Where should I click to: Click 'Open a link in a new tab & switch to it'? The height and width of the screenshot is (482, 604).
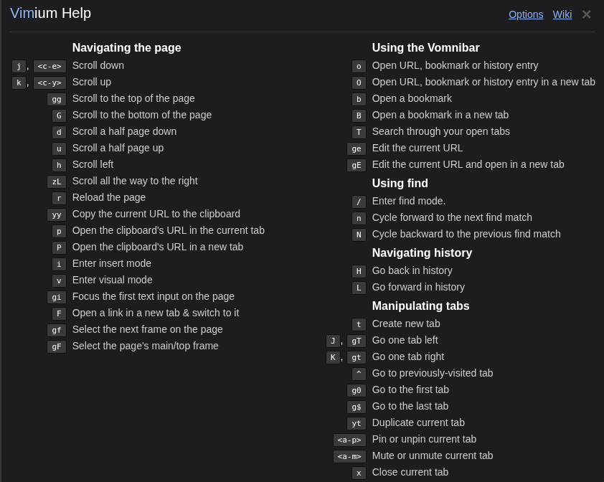[x=156, y=313]
